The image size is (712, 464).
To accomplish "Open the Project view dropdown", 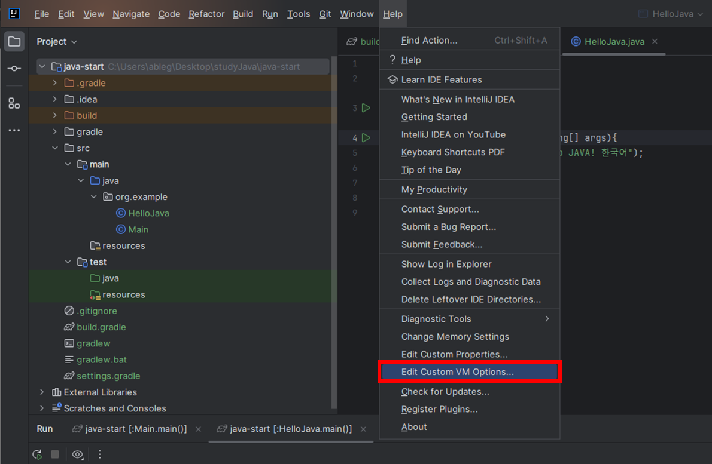I will click(57, 42).
